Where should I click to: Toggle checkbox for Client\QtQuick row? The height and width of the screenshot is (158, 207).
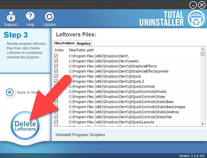tap(56, 76)
